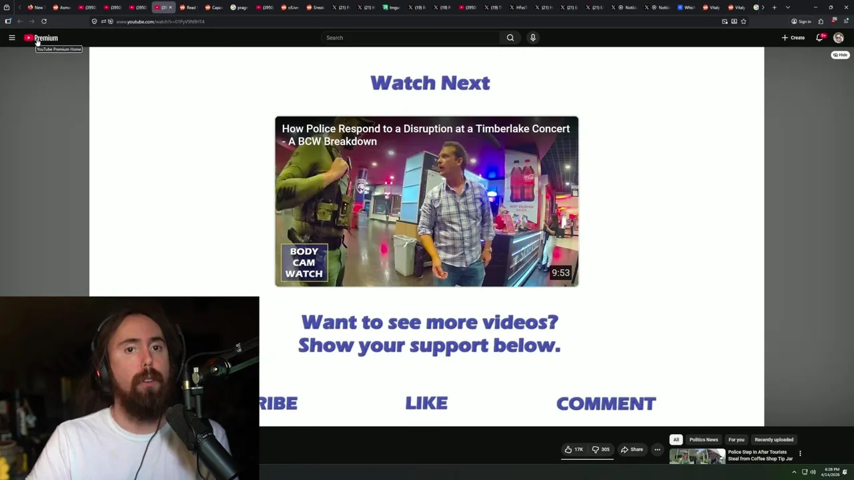Image resolution: width=854 pixels, height=480 pixels.
Task: Switch to the 'Capco' Reddit tab
Action: (213, 7)
